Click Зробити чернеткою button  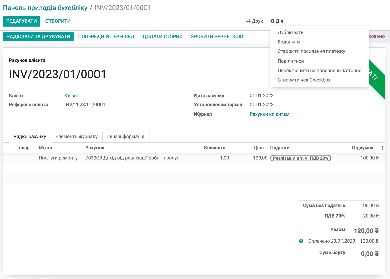click(217, 37)
